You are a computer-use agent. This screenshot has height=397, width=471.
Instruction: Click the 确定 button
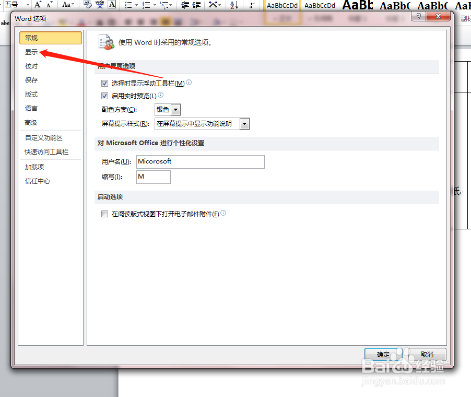click(383, 355)
